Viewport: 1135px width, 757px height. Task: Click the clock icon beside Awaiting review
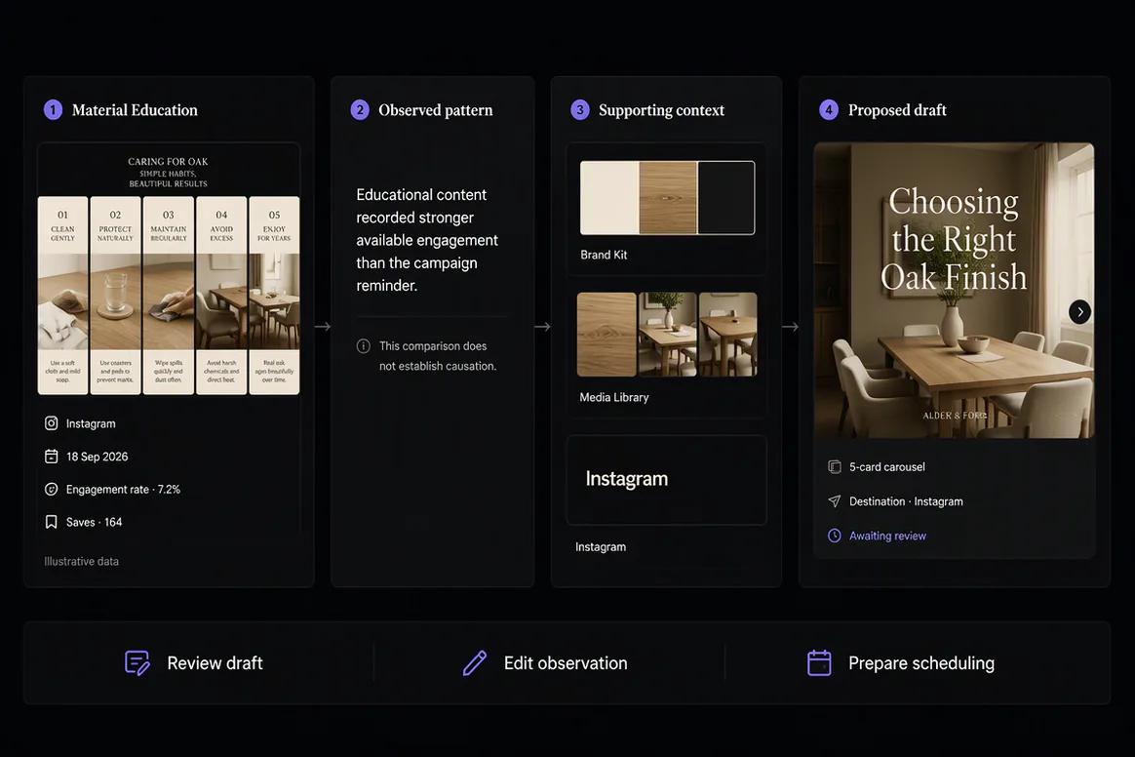[x=835, y=536]
